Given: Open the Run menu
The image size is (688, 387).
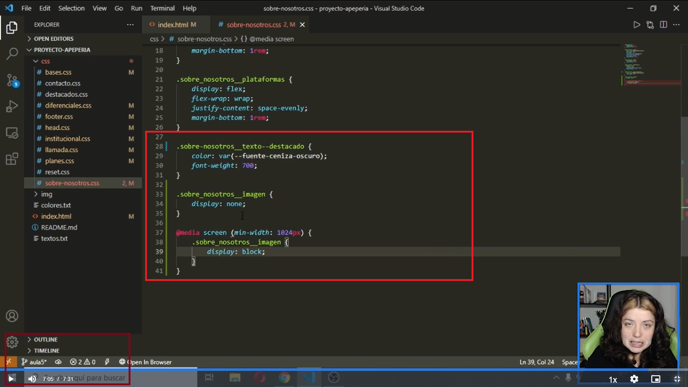Looking at the screenshot, I should click(x=137, y=8).
